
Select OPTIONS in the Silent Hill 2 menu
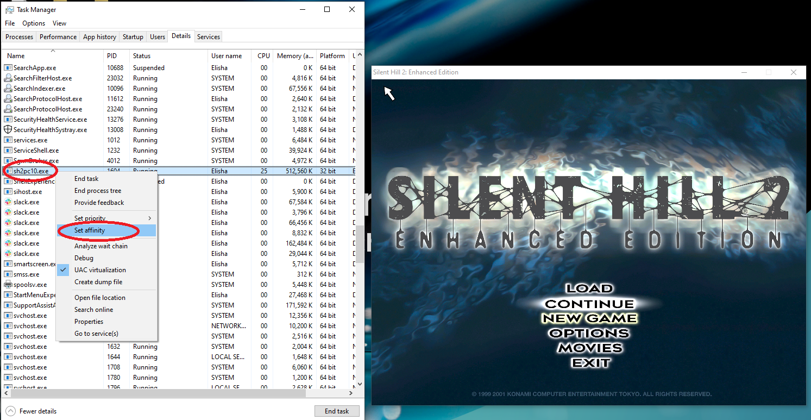(589, 333)
